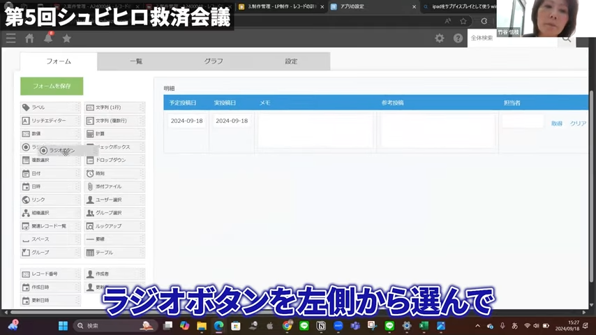The image size is (596, 335).
Task: Open File Explorer from the taskbar
Action: (x=202, y=326)
